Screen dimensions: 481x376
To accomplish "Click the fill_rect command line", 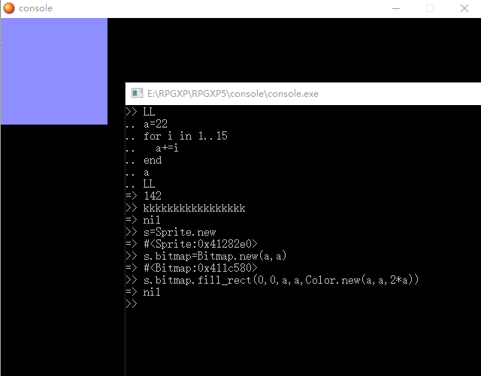I will [281, 280].
